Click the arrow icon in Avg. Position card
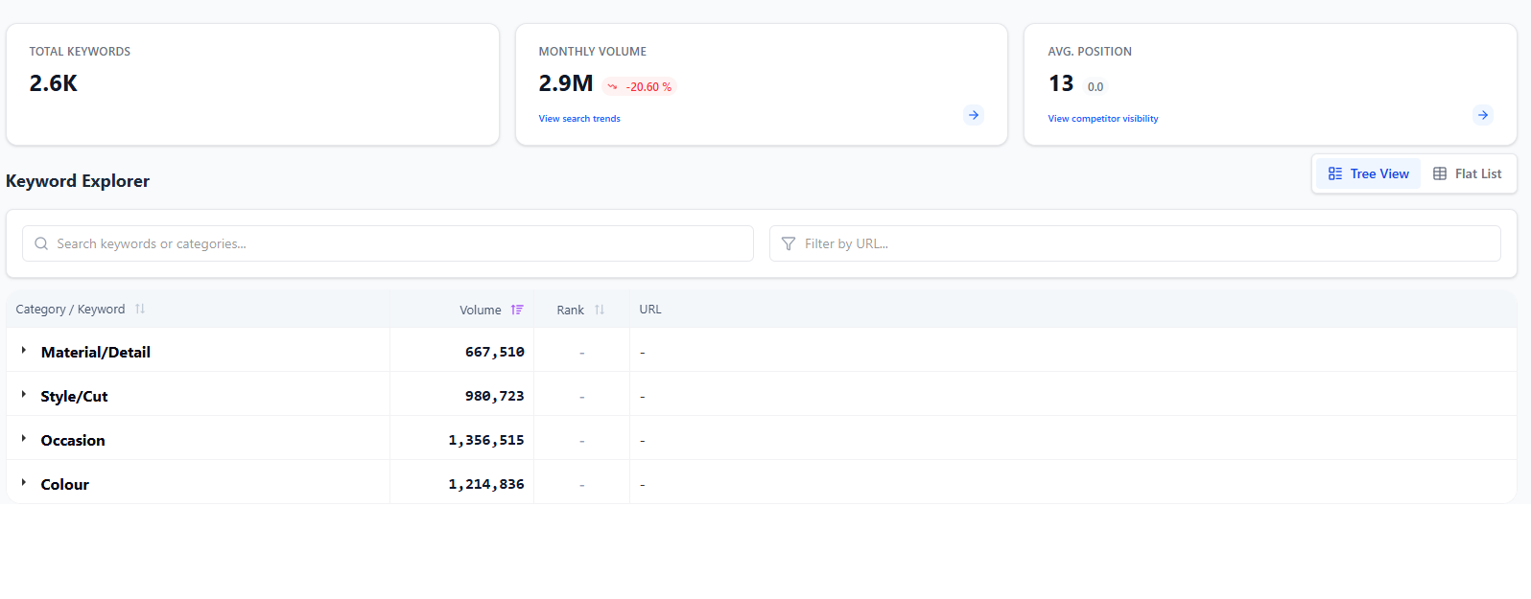Screen dimensions: 1531x599 (x=1482, y=115)
